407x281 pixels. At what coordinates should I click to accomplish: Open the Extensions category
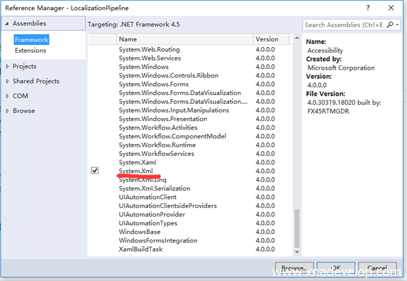[31, 50]
